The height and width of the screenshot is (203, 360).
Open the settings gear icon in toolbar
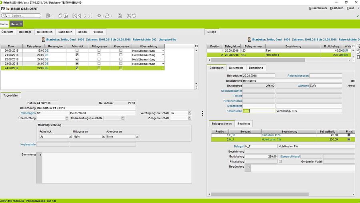click(99, 16)
